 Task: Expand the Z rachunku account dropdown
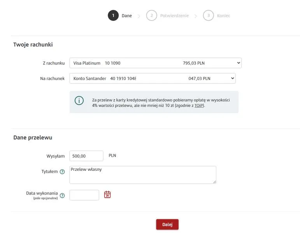[156, 63]
